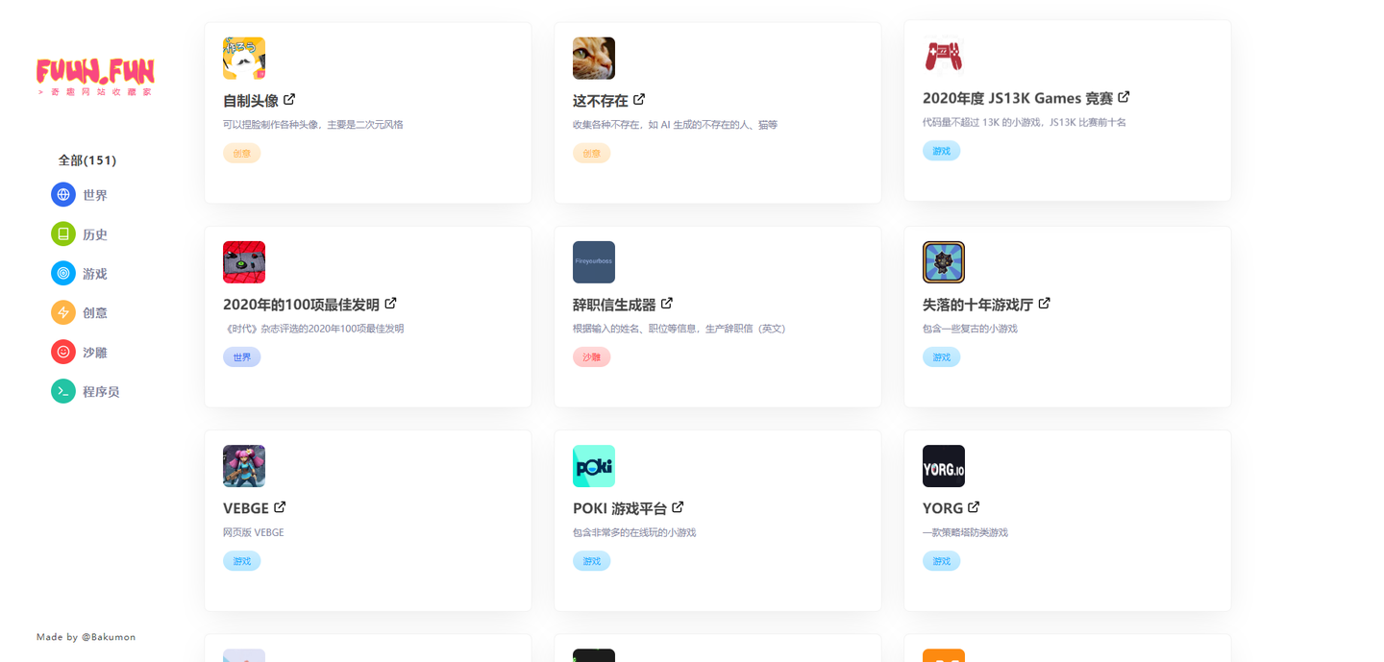Click the 世界 tag on 最佳发明 card
The height and width of the screenshot is (662, 1384).
(x=242, y=356)
